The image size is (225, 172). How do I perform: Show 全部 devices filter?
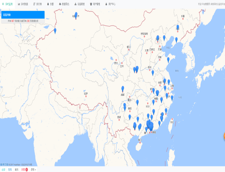(x=3, y=169)
